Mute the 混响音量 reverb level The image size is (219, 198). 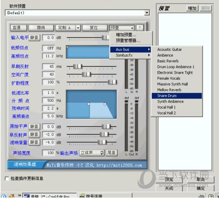[34, 142]
